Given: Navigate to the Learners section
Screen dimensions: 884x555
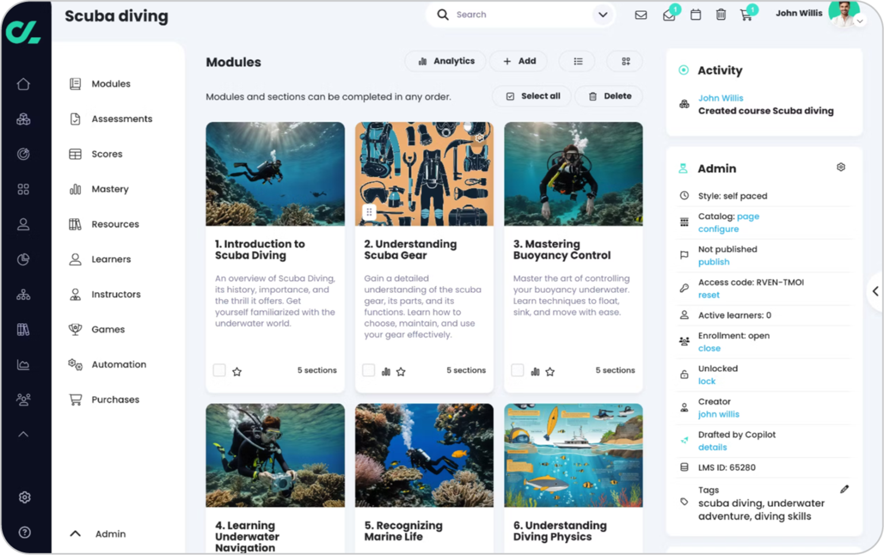Looking at the screenshot, I should click(110, 259).
